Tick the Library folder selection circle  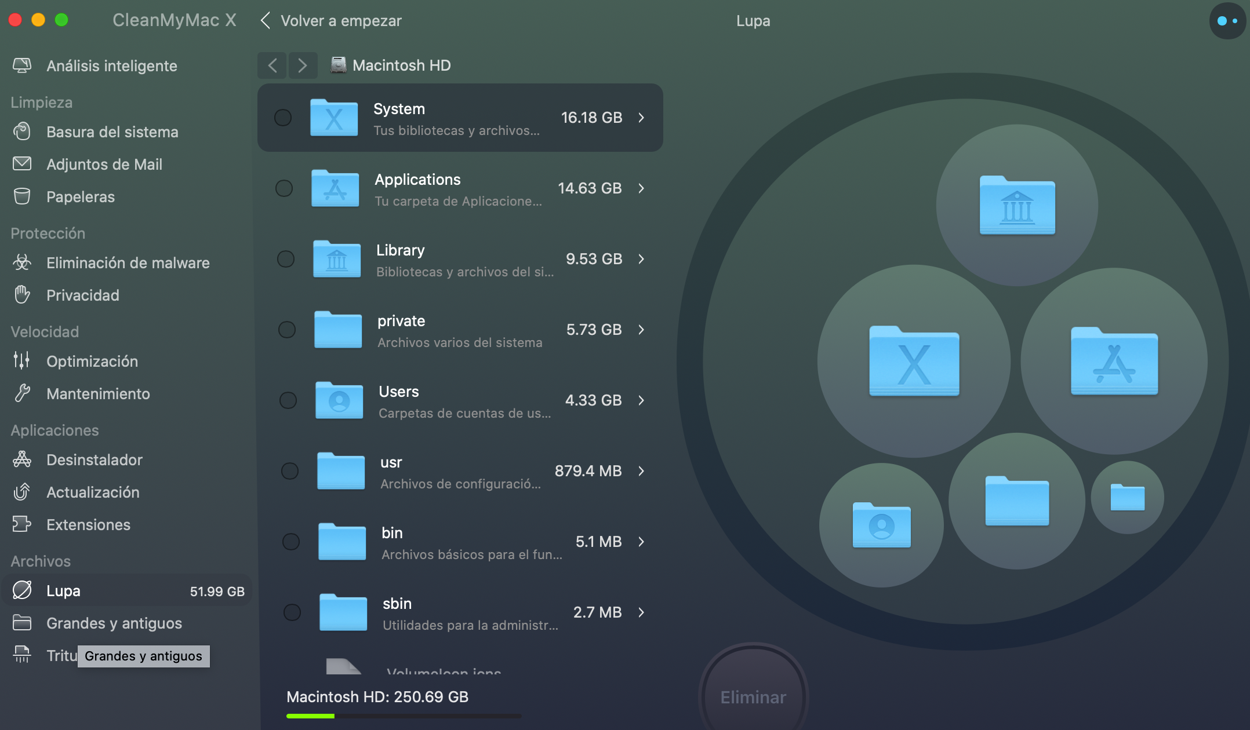[x=285, y=259]
